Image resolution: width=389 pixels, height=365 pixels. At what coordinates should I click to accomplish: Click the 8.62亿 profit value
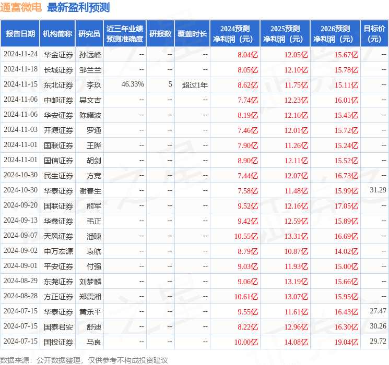(247, 85)
